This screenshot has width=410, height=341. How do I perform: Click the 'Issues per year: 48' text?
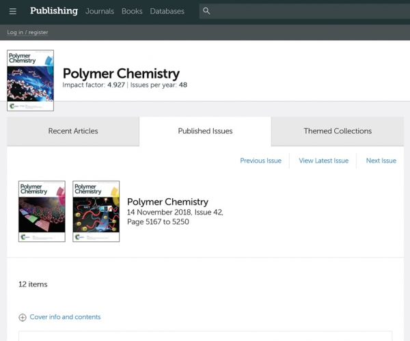pyautogui.click(x=159, y=85)
